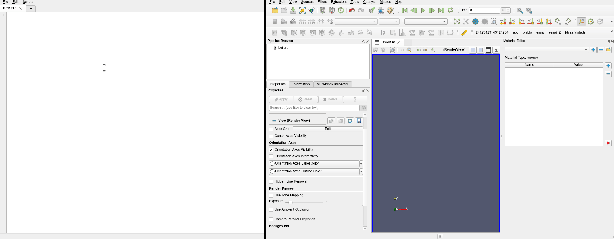The height and width of the screenshot is (239, 614).
Task: Open the Filters menu
Action: click(x=322, y=2)
